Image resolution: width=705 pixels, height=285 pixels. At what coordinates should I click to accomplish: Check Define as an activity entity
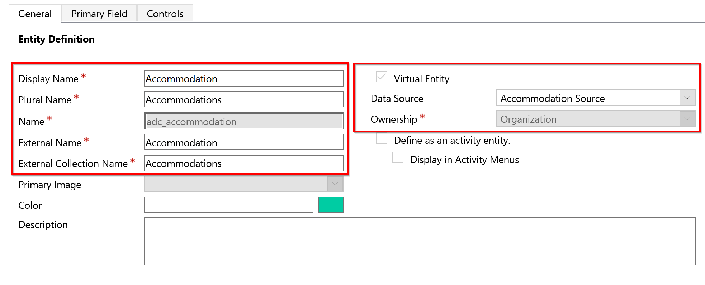tap(382, 138)
